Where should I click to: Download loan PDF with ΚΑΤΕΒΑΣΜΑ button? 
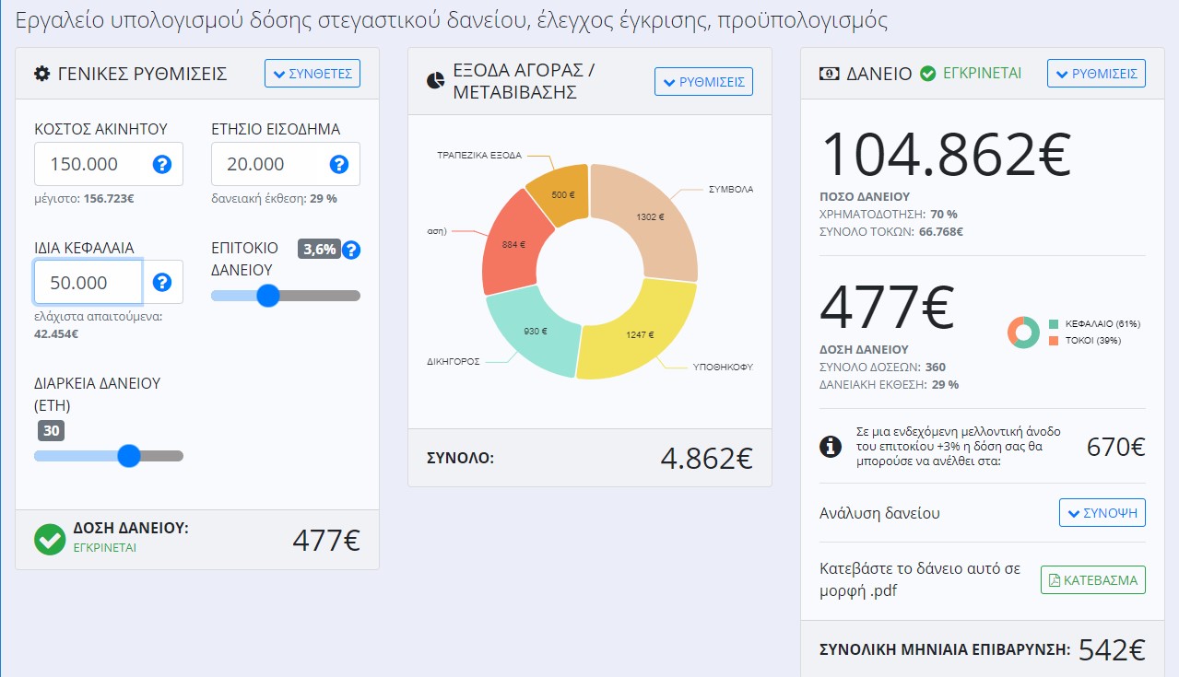[x=1092, y=580]
